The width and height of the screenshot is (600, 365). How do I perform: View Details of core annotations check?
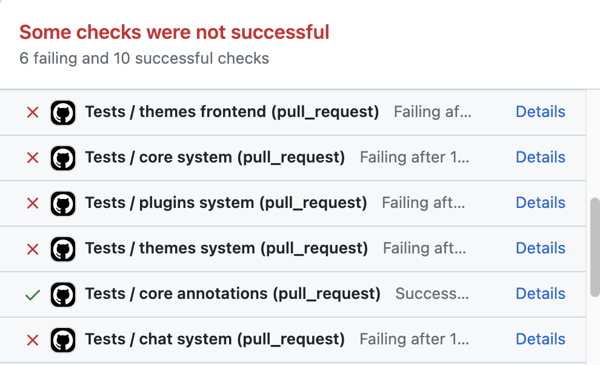(x=541, y=294)
